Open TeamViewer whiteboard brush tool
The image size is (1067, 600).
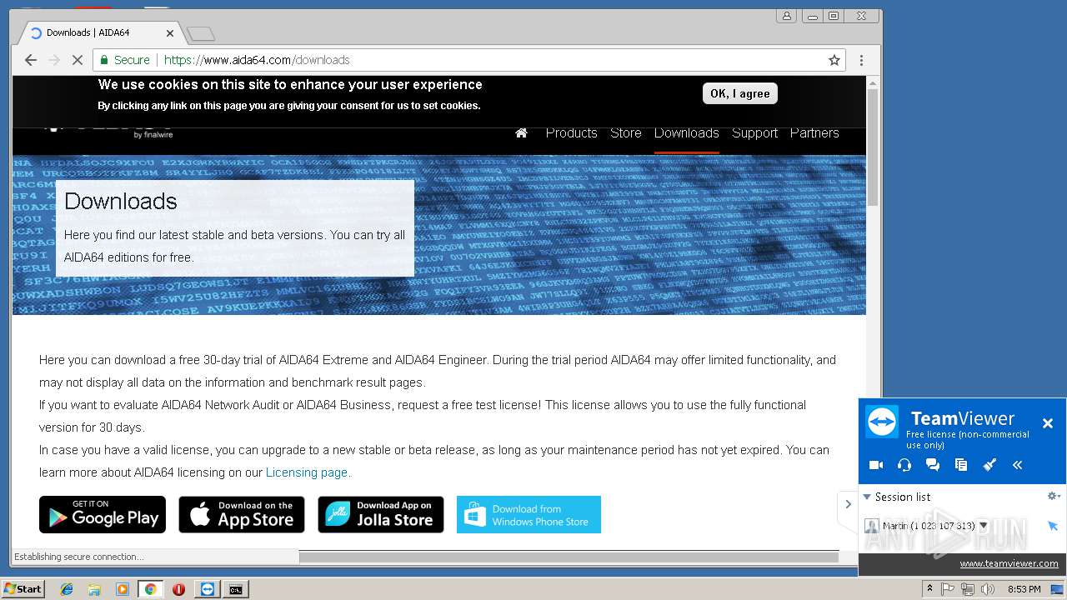989,465
